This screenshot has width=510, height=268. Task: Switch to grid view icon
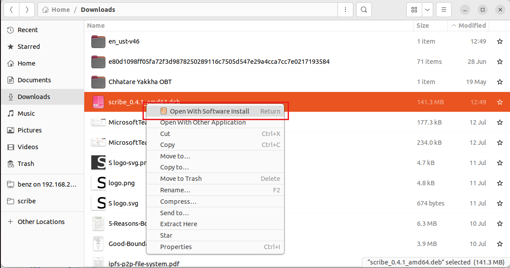point(414,10)
